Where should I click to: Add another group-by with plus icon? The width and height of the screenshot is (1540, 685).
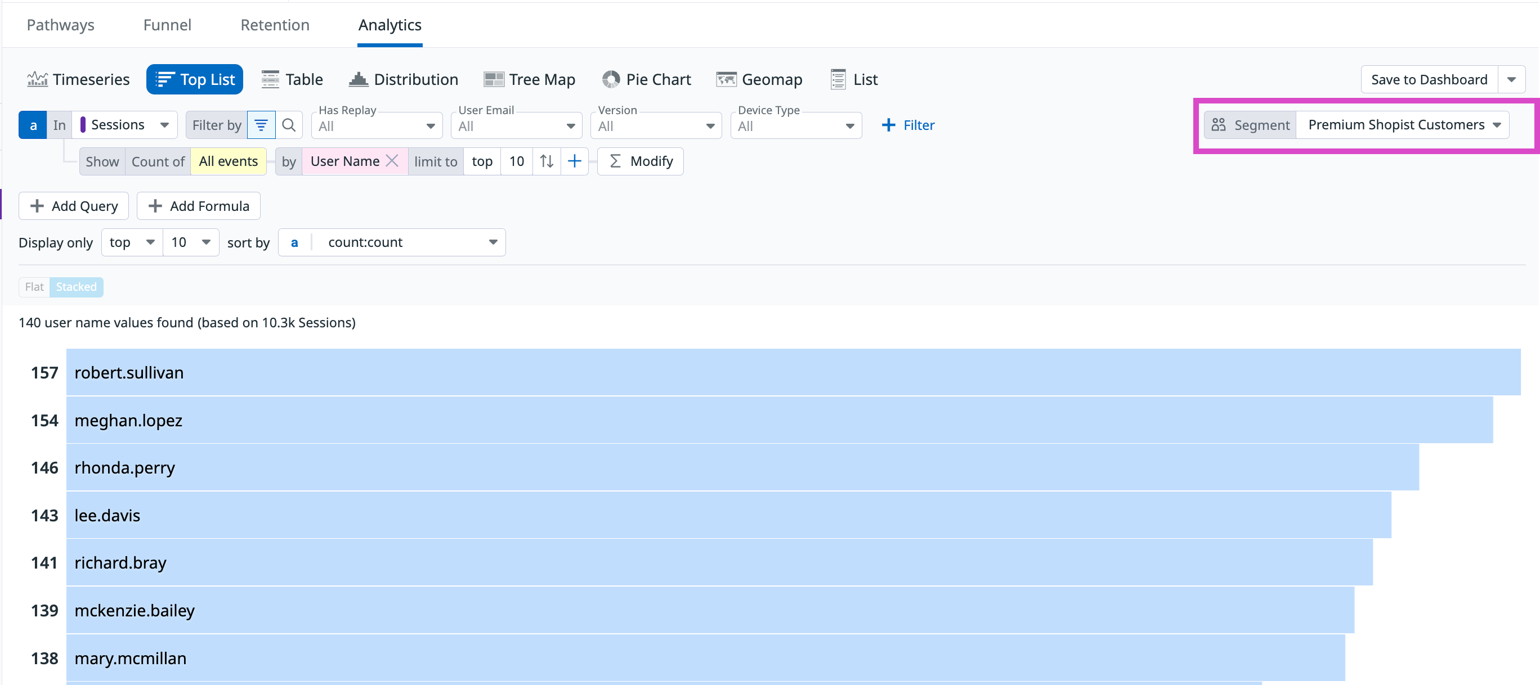click(575, 161)
